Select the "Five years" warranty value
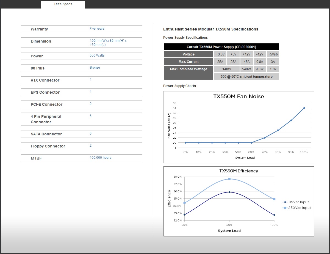Viewport: 330px width, 254px height. 97,29
